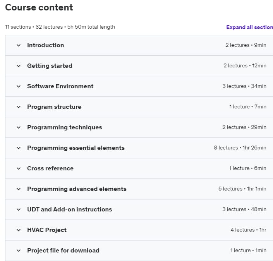Click the chevron icon beside Introduction

click(x=18, y=45)
